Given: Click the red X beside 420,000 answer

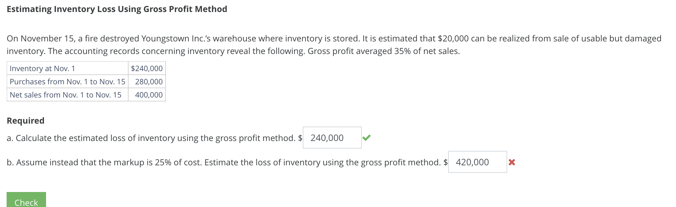Looking at the screenshot, I should (513, 162).
